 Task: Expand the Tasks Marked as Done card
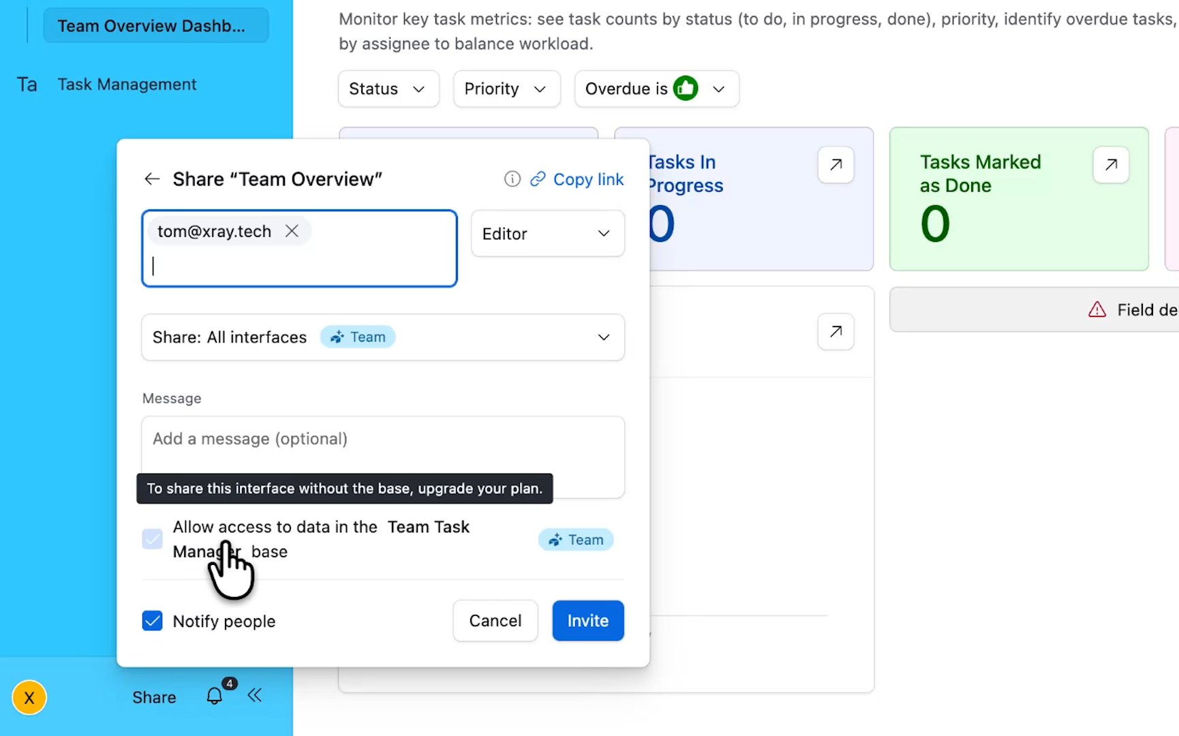click(1111, 165)
